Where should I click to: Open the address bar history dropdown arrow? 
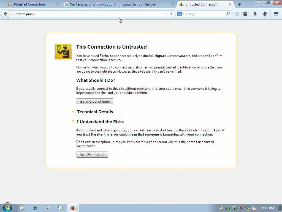coord(166,14)
